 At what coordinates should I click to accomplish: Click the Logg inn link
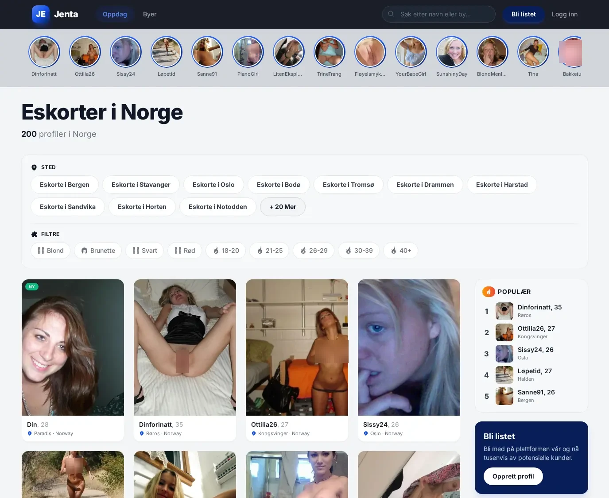point(565,14)
